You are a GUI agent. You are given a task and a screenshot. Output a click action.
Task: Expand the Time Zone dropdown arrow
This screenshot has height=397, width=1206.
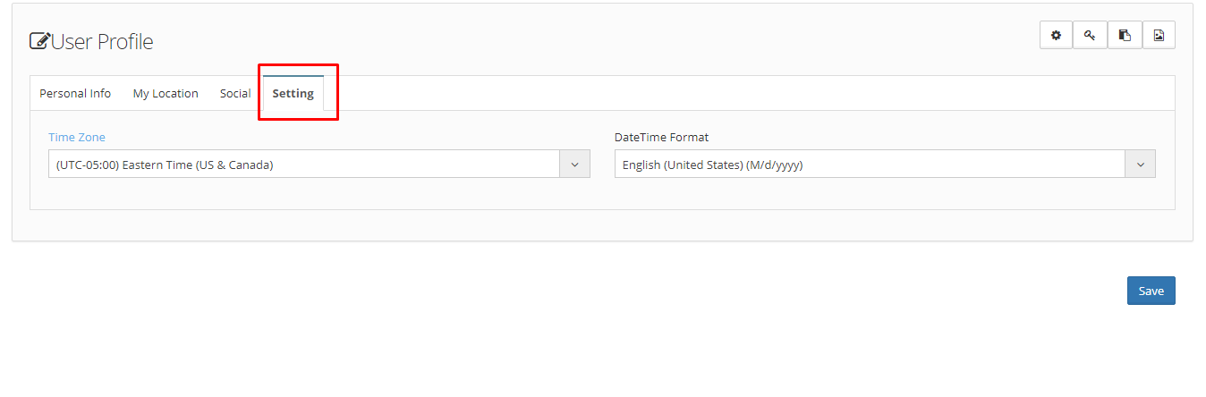click(x=574, y=164)
